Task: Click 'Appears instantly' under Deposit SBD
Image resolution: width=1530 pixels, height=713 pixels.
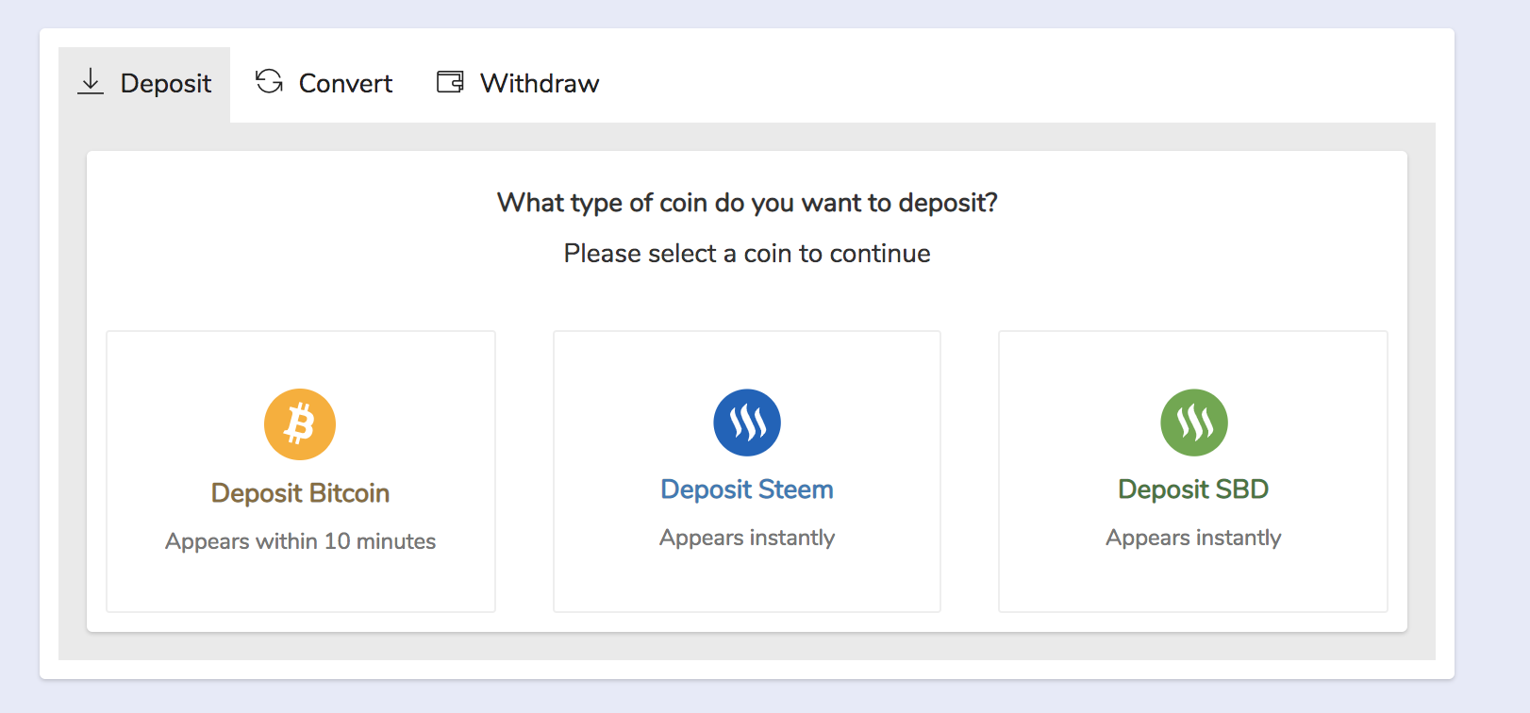Action: click(x=1193, y=538)
